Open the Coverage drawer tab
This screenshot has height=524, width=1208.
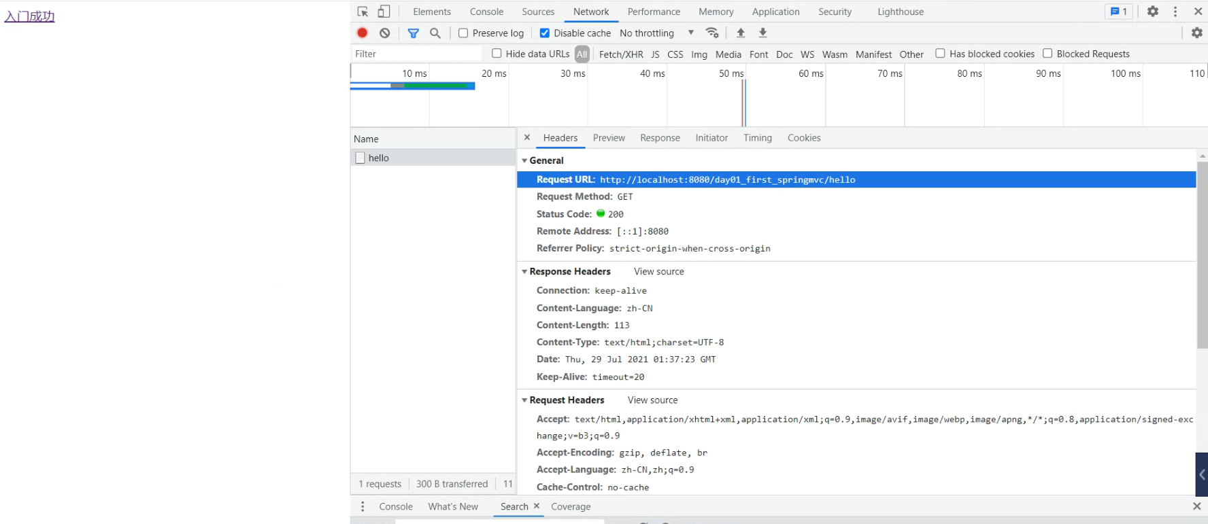coord(571,506)
